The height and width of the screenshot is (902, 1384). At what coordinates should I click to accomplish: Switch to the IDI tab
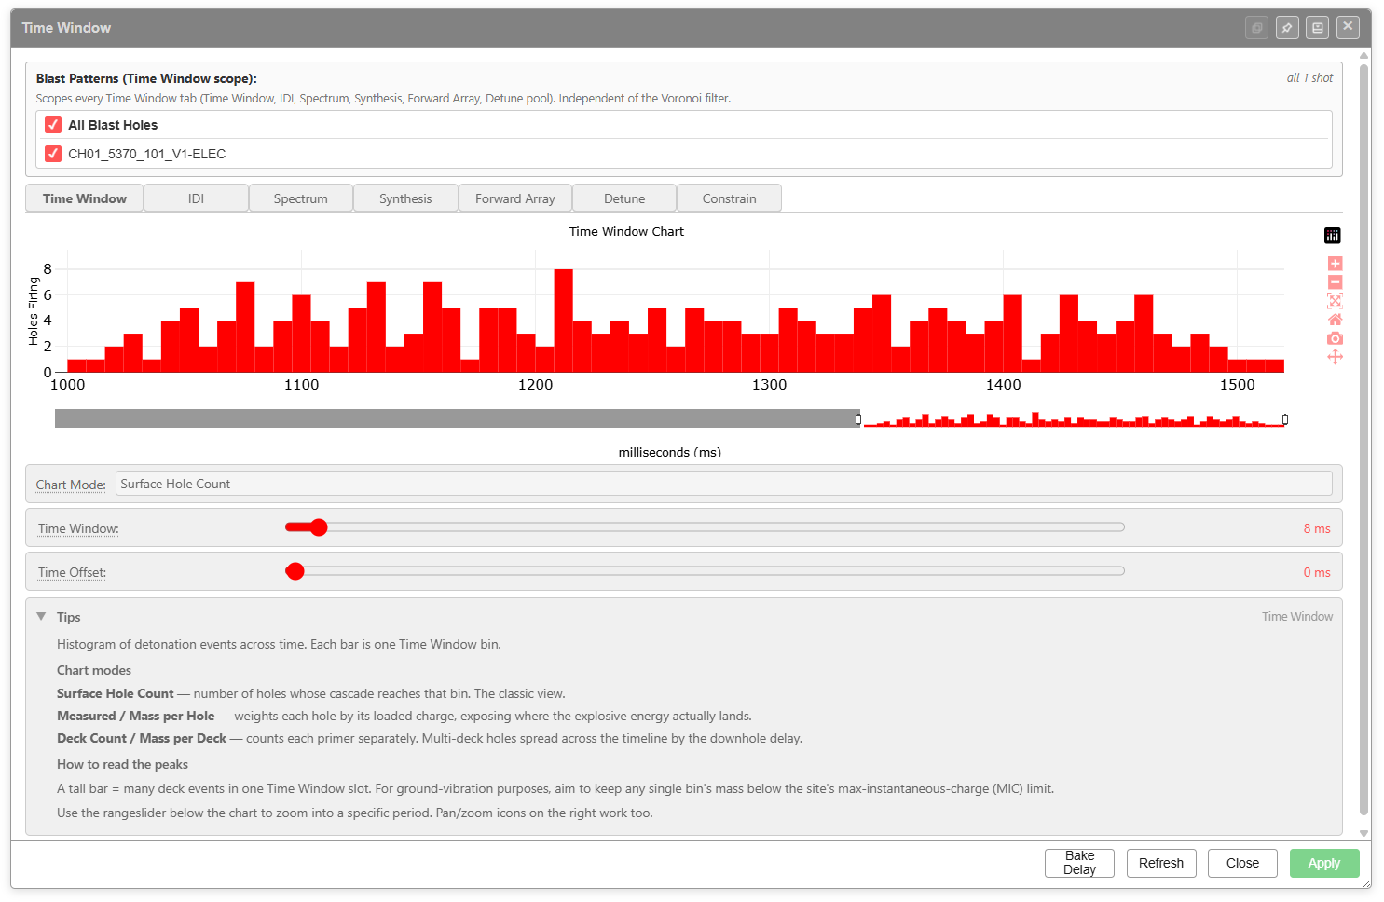click(196, 198)
